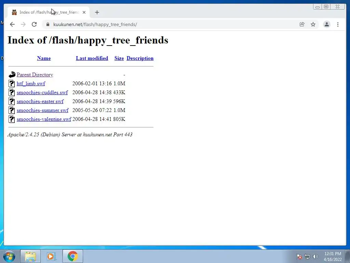Reload the page with the refresh icon
This screenshot has height=263, width=350.
34,24
